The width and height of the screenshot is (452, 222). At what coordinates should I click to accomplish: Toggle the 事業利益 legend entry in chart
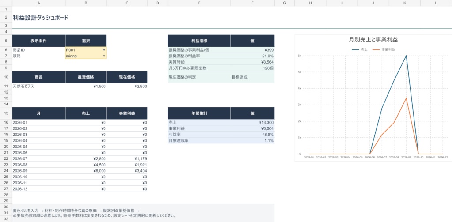[x=384, y=49]
